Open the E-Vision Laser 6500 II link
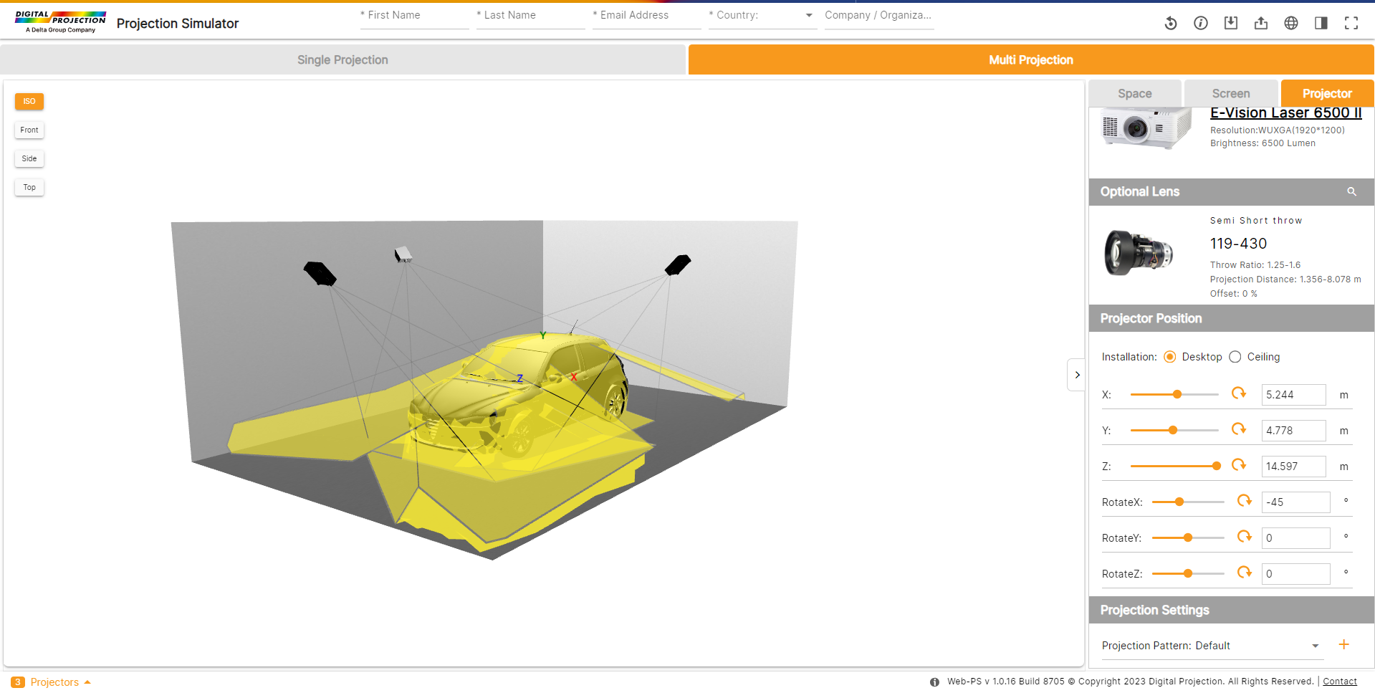 point(1286,113)
